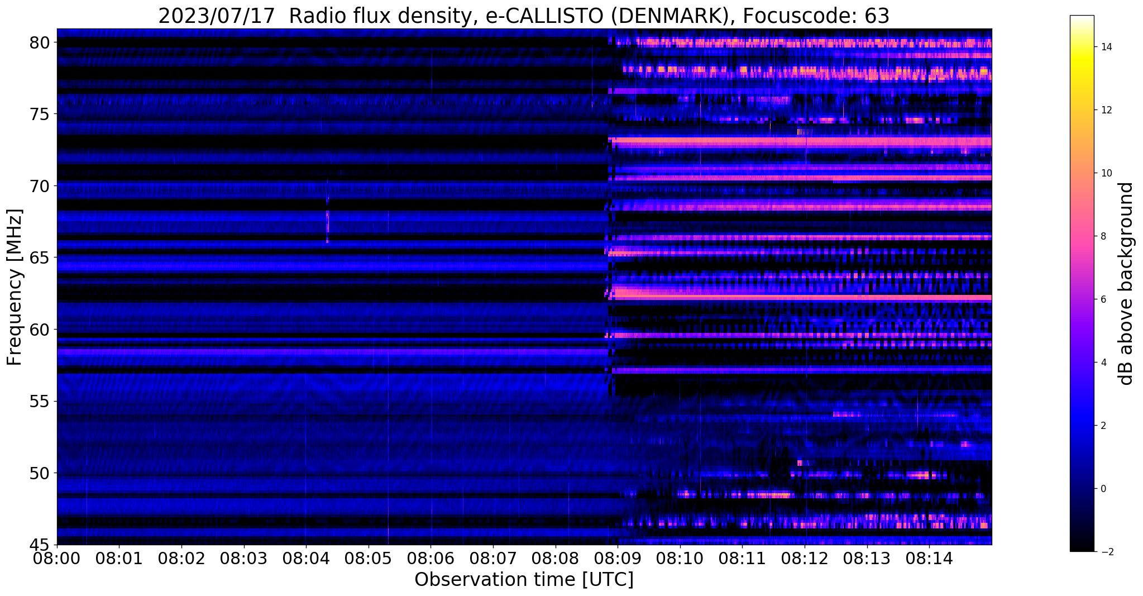Screen dimensions: 1143x596
Task: Click the 08:11 time tick label
Action: coord(742,558)
